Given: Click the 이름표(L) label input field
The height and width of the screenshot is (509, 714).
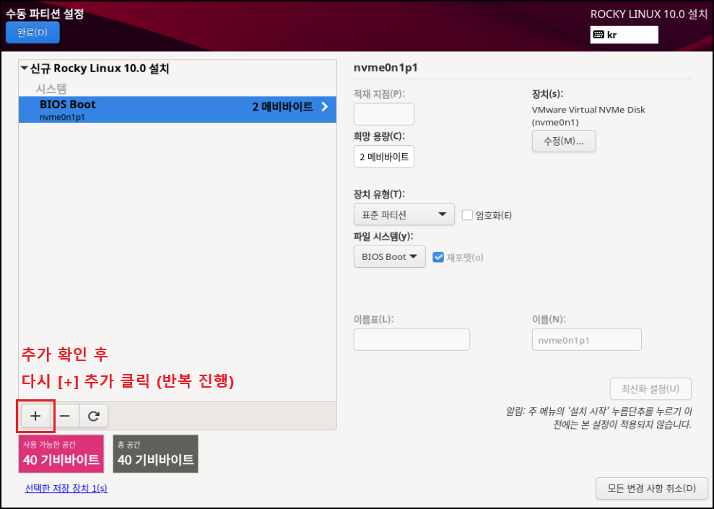Looking at the screenshot, I should pyautogui.click(x=412, y=339).
